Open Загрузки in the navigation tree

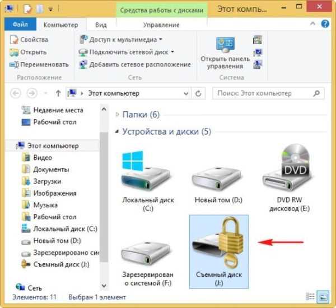(x=42, y=181)
